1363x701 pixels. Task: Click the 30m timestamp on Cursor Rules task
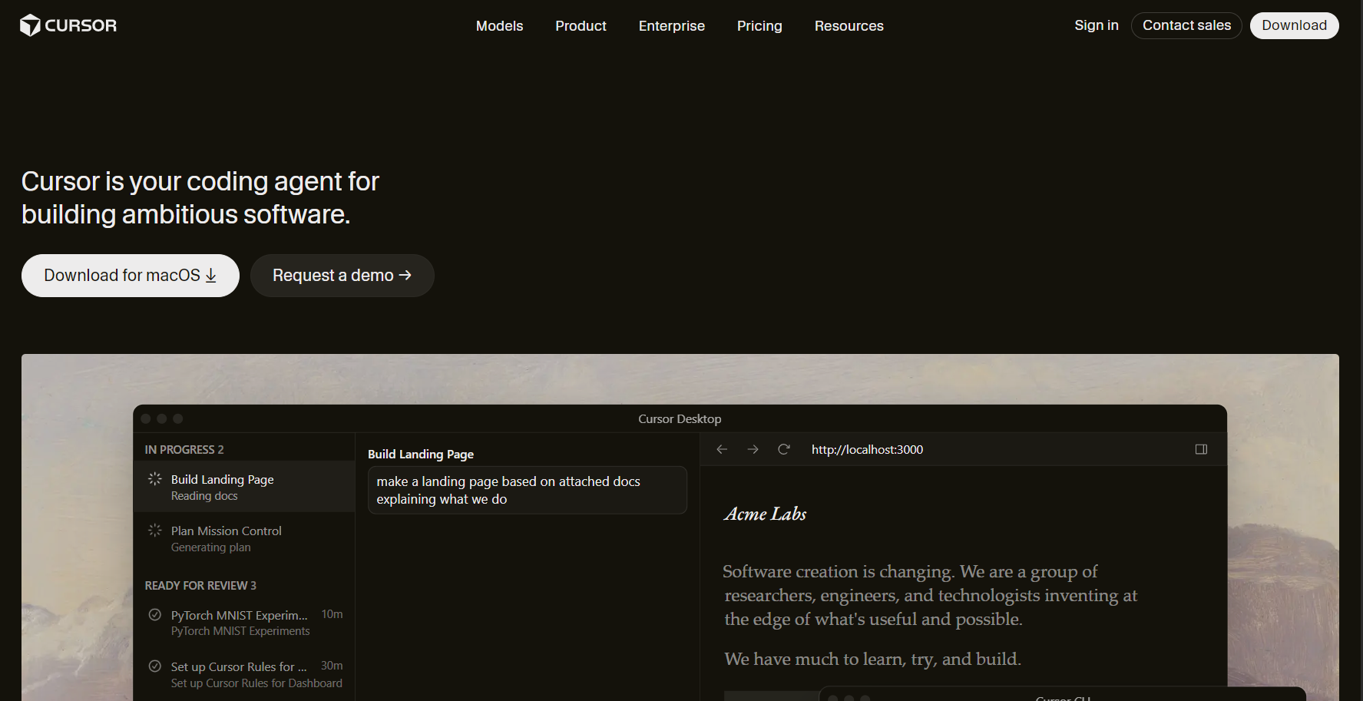coord(332,666)
